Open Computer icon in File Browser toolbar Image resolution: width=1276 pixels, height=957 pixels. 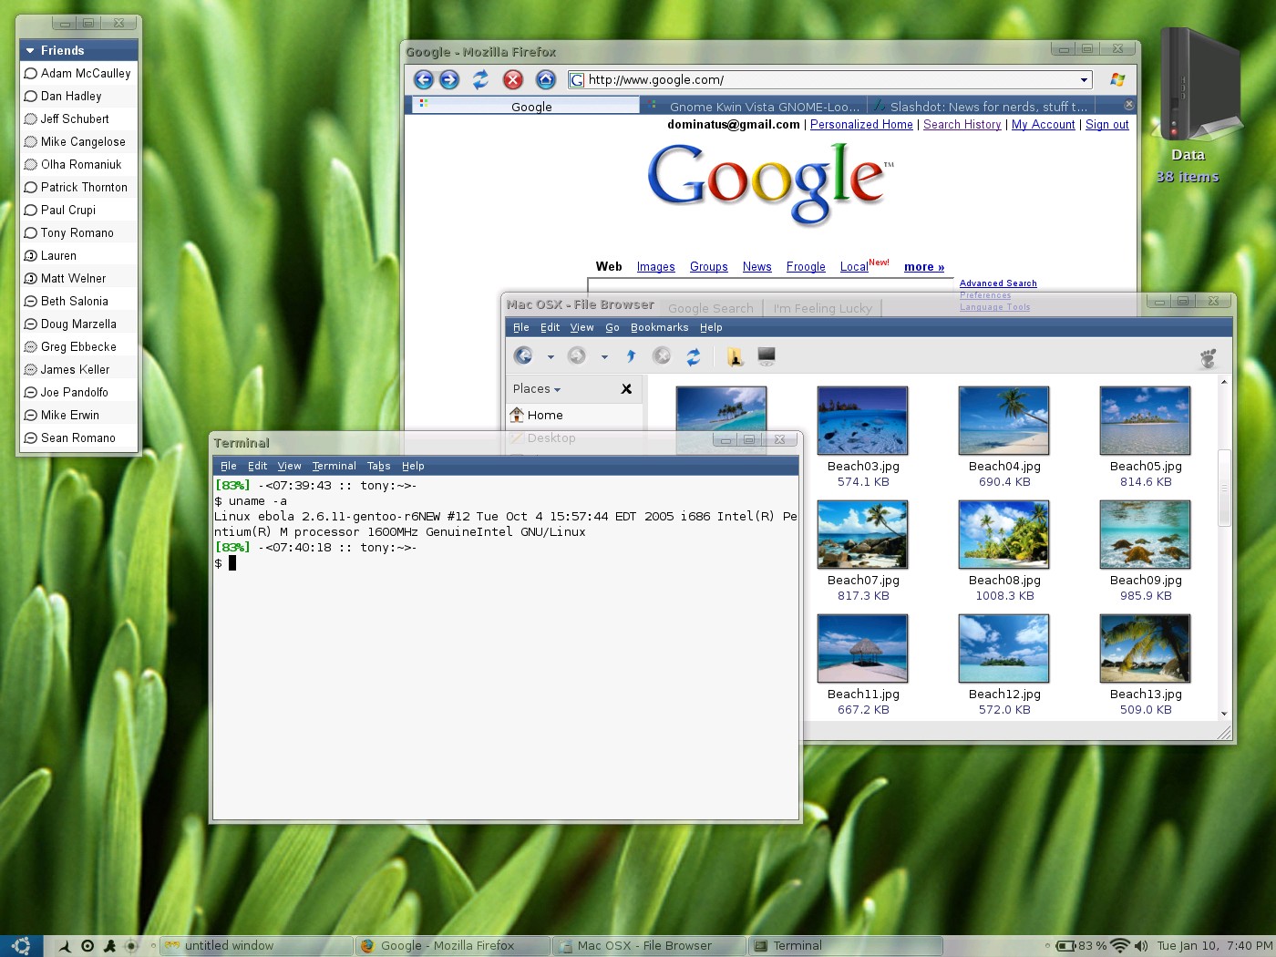767,356
